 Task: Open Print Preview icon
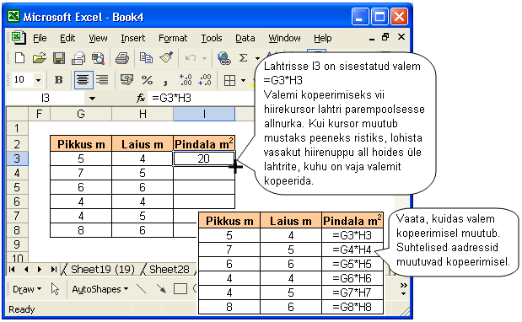click(x=98, y=58)
